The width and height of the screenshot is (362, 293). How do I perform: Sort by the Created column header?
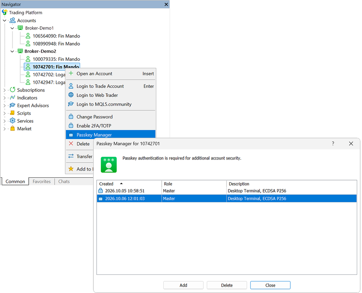[129, 184]
